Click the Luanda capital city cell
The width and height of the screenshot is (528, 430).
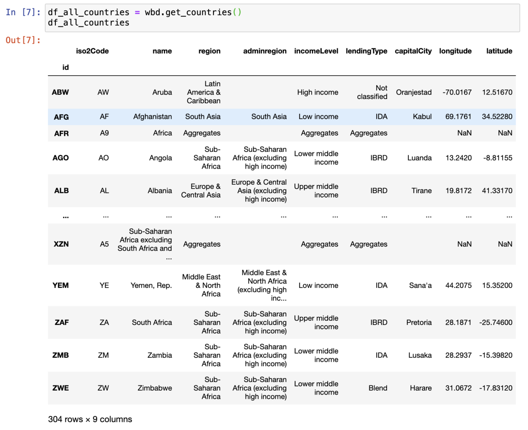419,158
